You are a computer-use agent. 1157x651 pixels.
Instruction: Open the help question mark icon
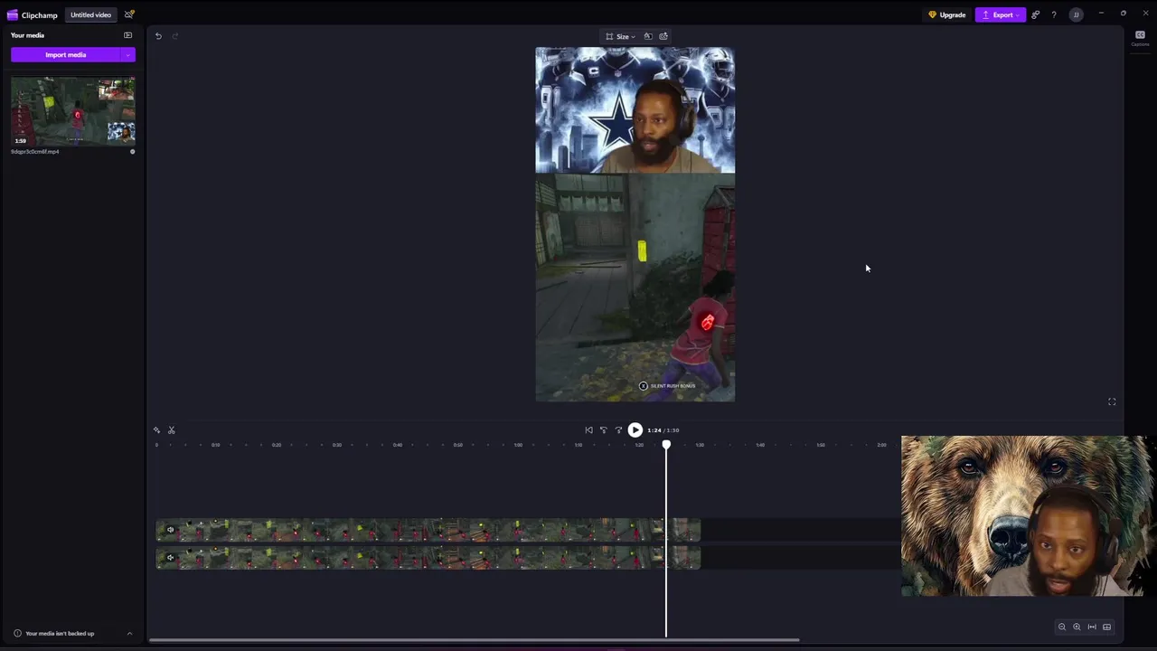tap(1054, 14)
